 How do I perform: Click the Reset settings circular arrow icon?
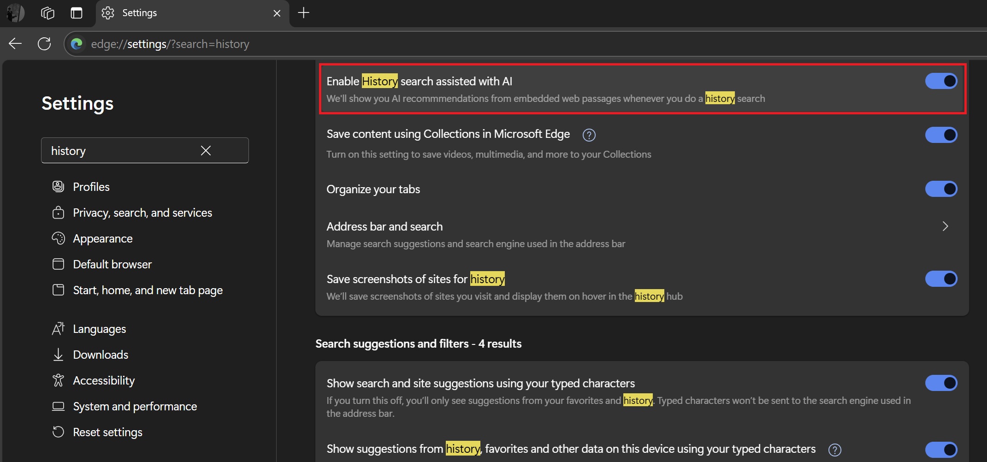pos(58,432)
